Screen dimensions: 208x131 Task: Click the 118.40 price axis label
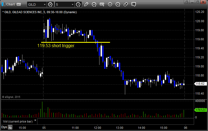pos(200,93)
